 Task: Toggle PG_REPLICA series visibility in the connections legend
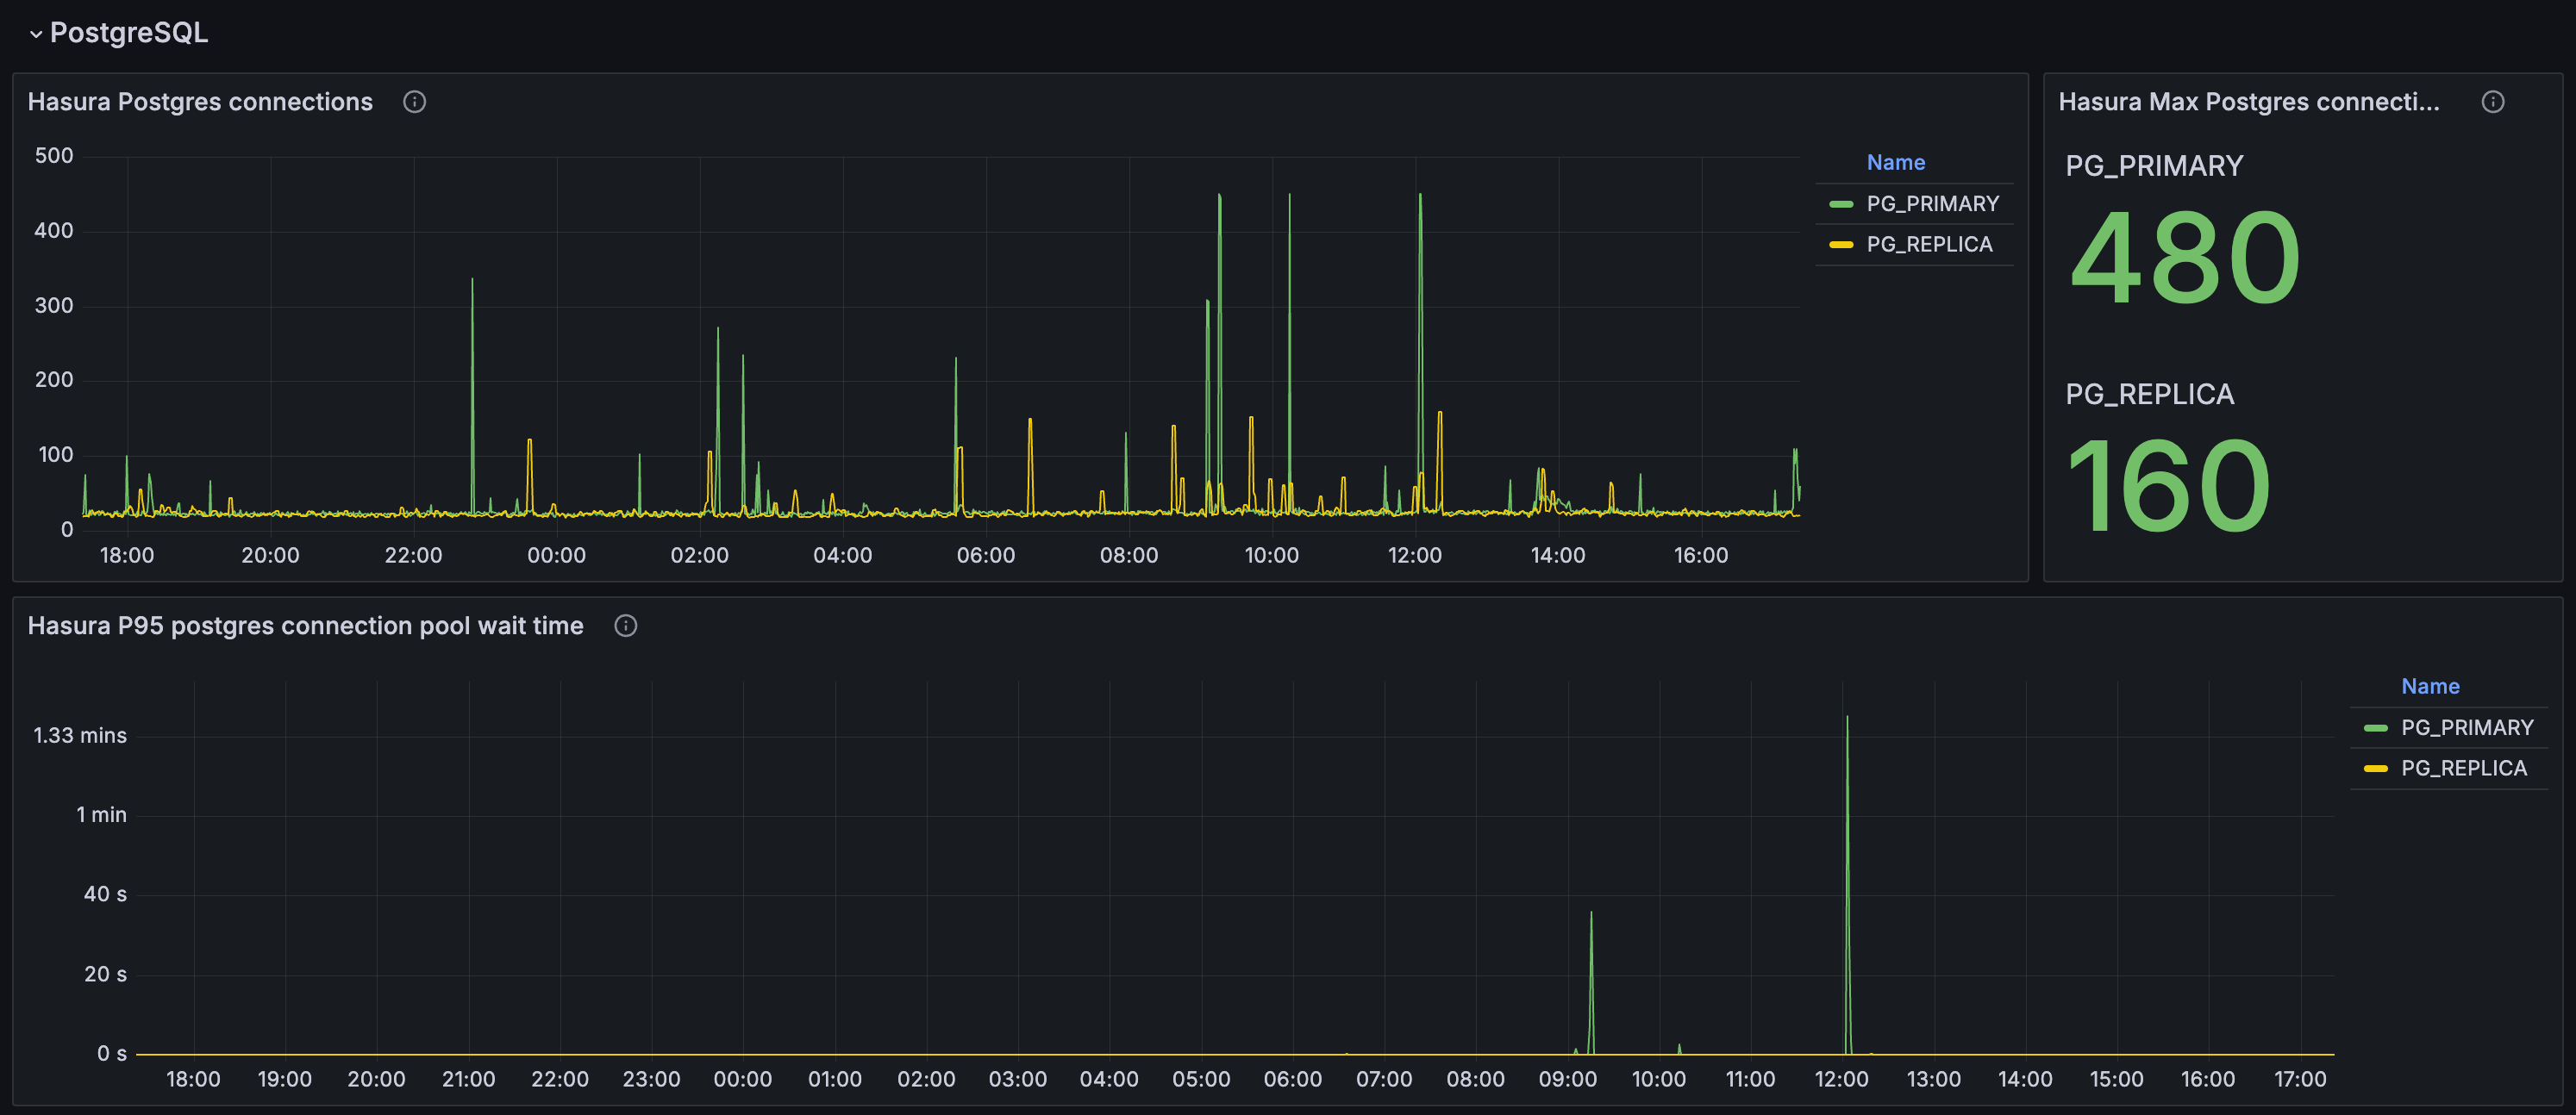tap(1930, 243)
